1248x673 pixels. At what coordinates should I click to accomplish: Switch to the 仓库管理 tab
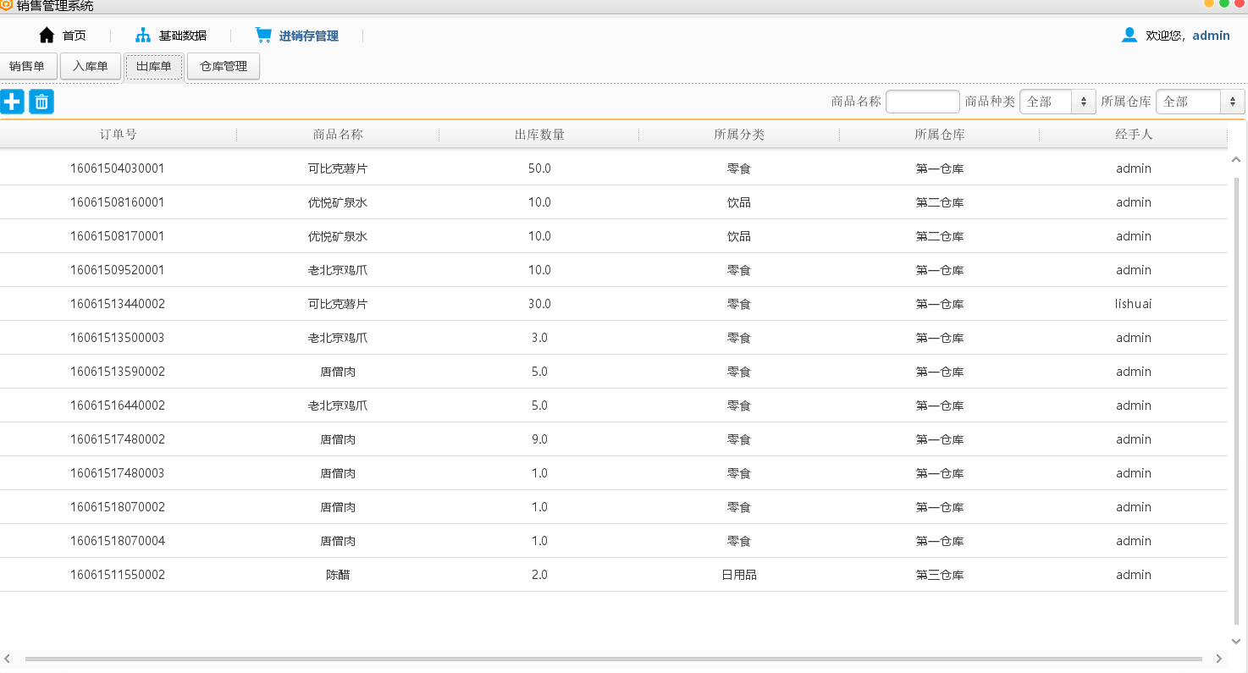point(224,66)
